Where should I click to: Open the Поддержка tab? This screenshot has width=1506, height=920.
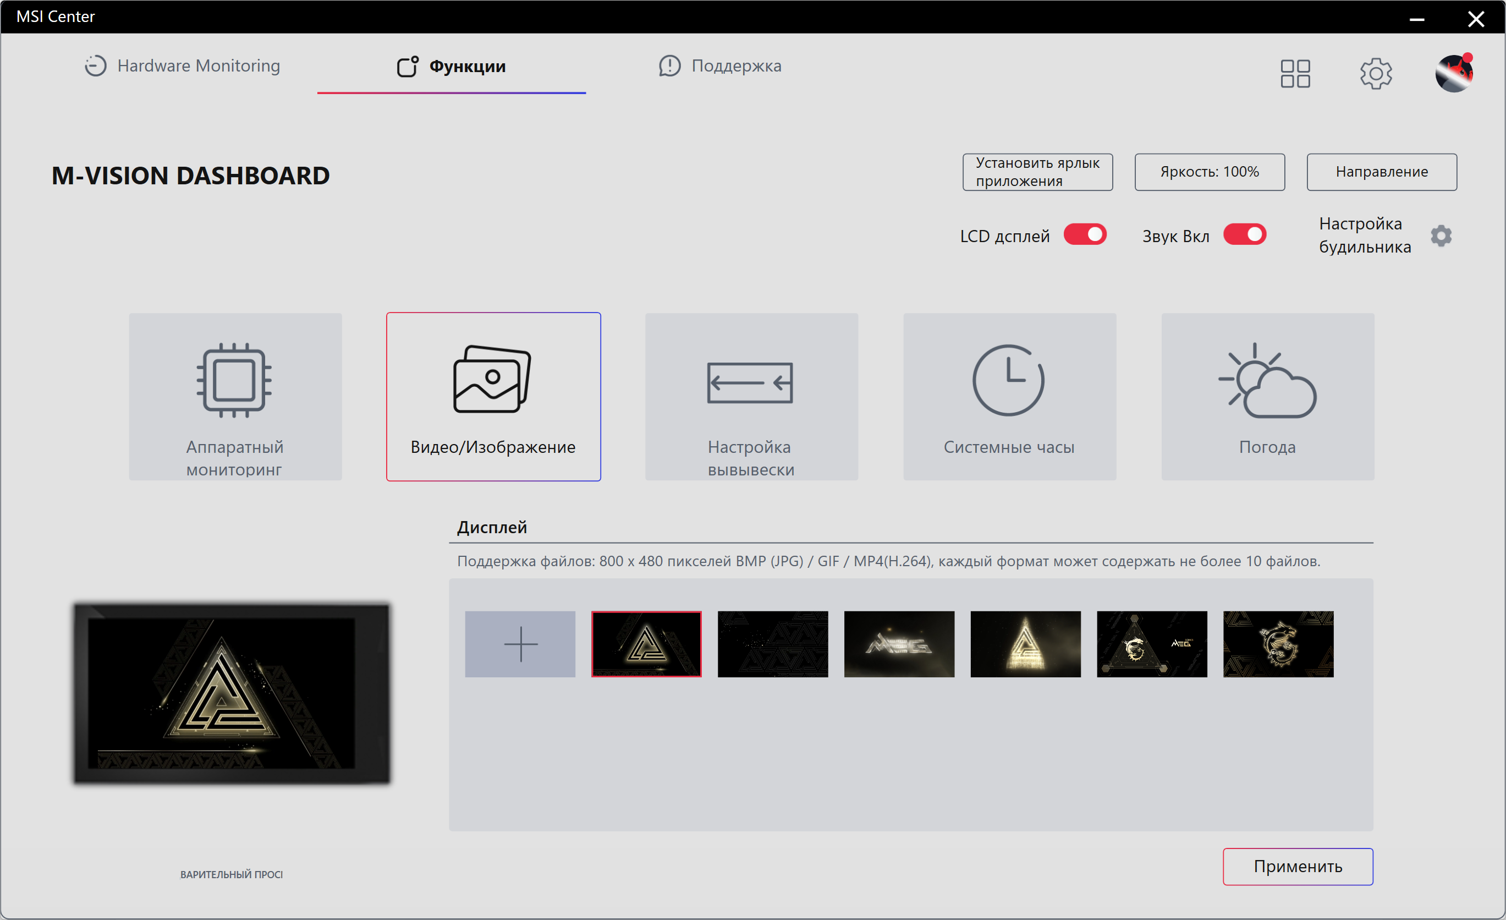(x=720, y=65)
